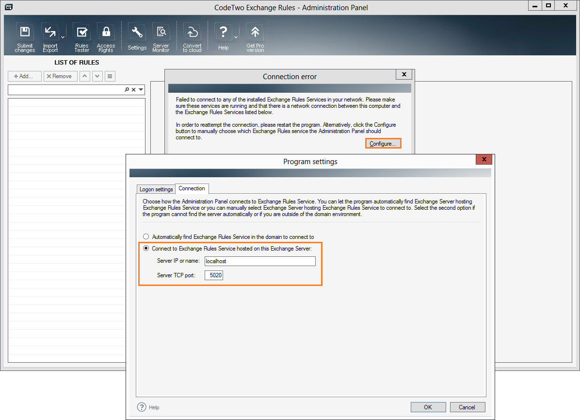Minimize the Administration Panel window

[x=535, y=5]
